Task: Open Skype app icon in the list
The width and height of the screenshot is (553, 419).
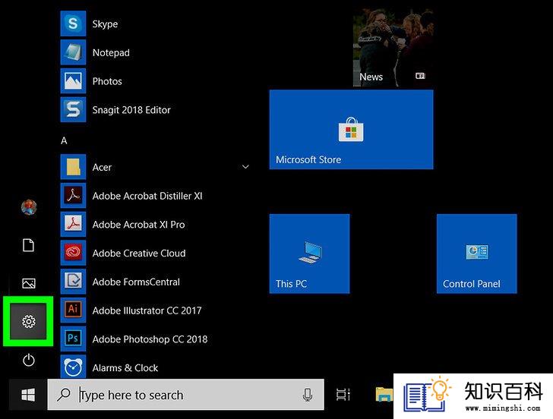Action: click(x=73, y=24)
